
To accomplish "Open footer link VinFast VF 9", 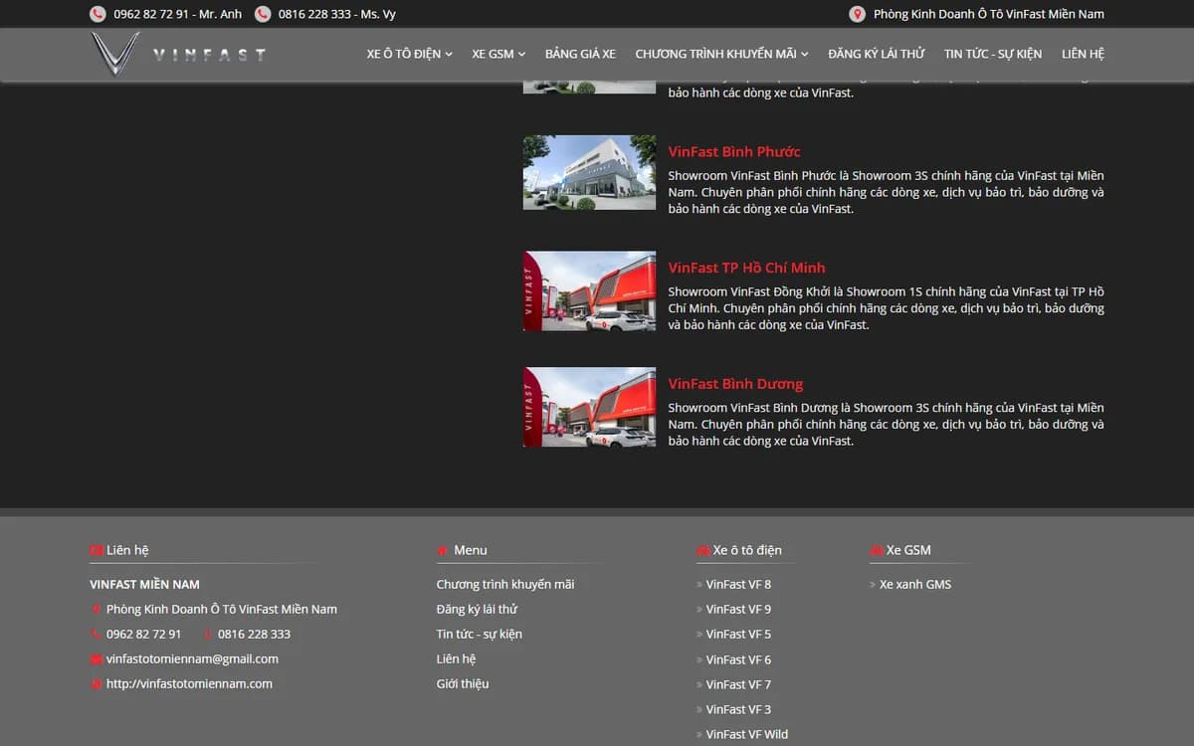I will [x=738, y=609].
